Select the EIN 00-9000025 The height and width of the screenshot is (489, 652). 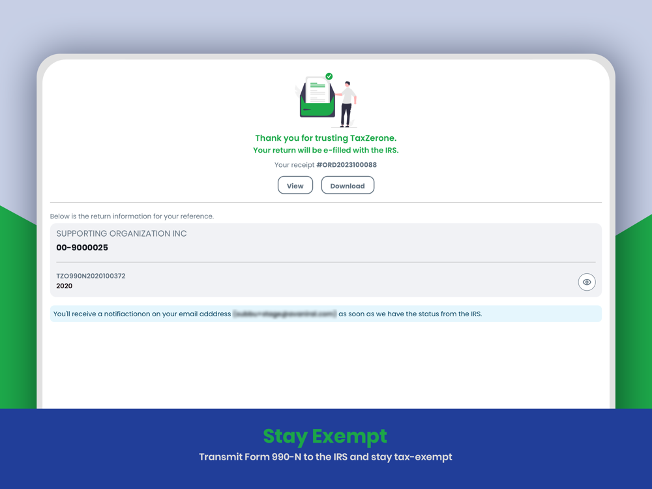[x=82, y=247]
